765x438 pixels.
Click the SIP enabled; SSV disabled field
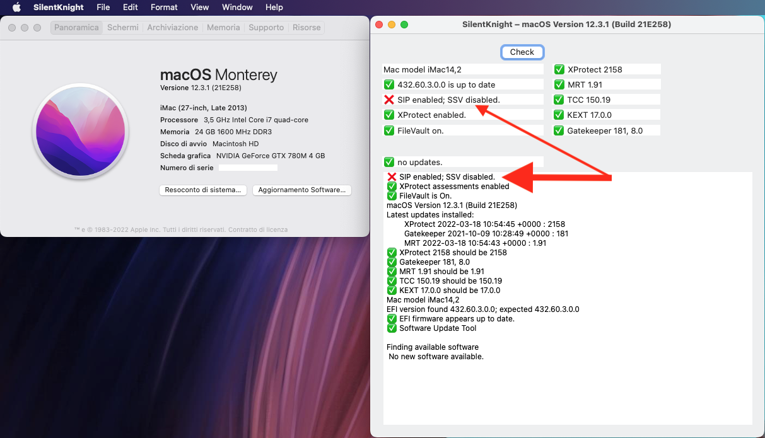point(464,100)
